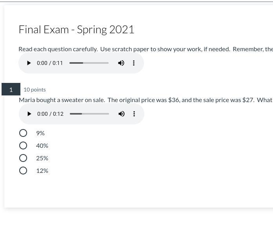The width and height of the screenshot is (273, 228).
Task: Pick the 12% answer radio button
Action: point(23,171)
